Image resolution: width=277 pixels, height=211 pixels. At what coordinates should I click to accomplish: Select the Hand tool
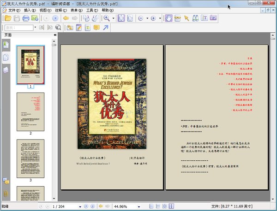pos(169,18)
